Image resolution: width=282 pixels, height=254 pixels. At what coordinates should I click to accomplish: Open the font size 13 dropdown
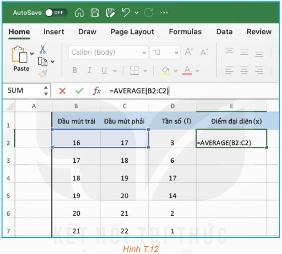pos(165,52)
